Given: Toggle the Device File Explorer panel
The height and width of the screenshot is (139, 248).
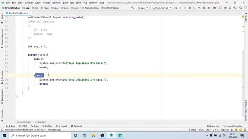Looking at the screenshot, I should click(x=246, y=110).
